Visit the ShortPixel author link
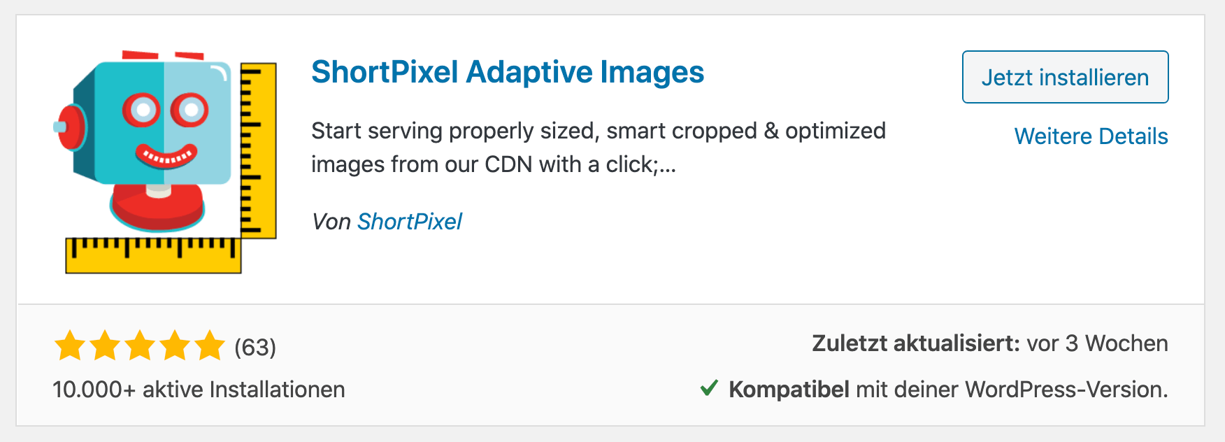Viewport: 1225px width, 442px height. pos(410,222)
